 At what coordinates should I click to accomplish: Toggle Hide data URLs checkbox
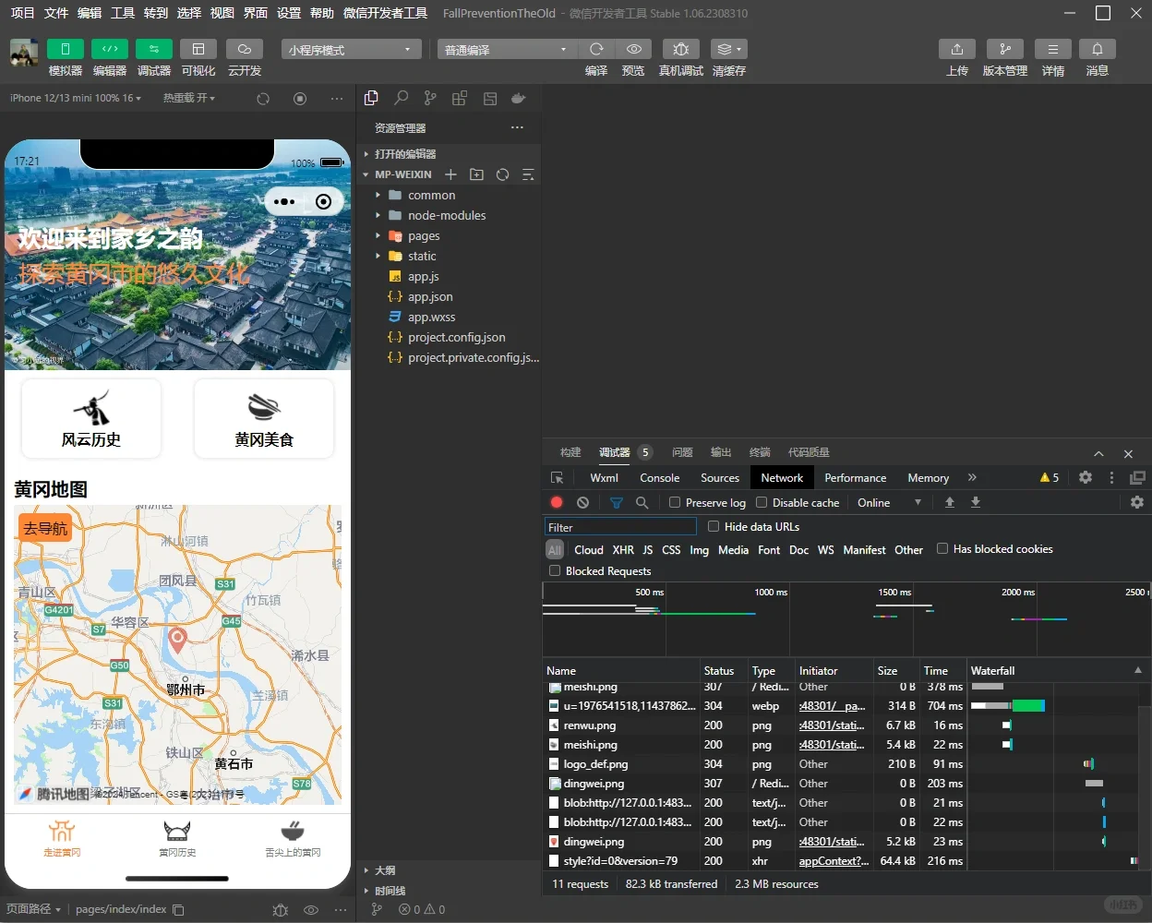pos(714,526)
